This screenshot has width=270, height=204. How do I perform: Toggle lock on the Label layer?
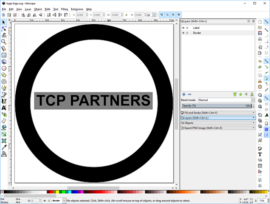click(x=187, y=28)
